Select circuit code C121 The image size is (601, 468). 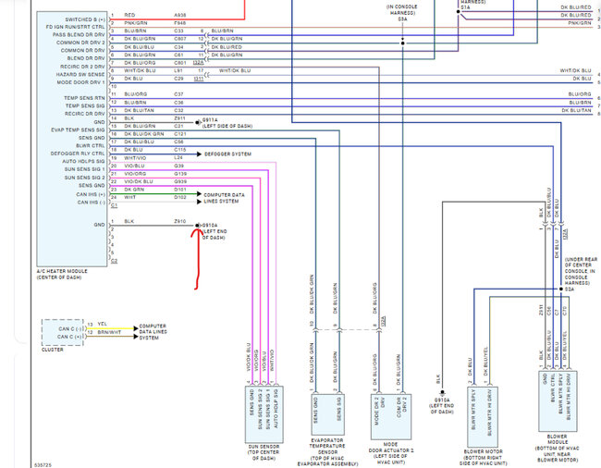click(179, 134)
